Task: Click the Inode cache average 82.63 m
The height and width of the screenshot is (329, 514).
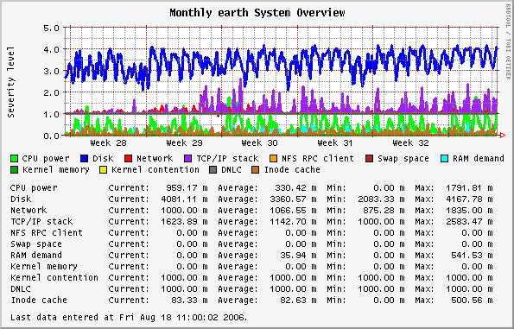Action: point(298,301)
